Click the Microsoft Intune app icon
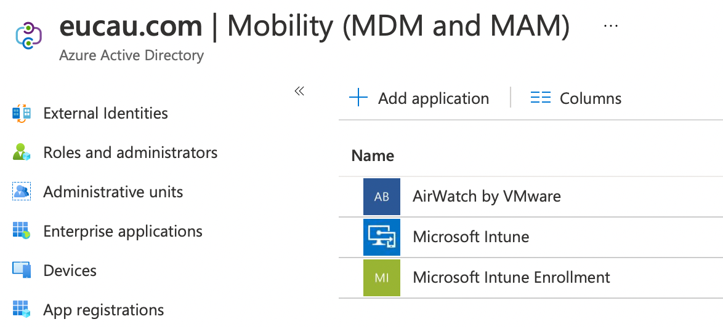The image size is (723, 327). 382,237
